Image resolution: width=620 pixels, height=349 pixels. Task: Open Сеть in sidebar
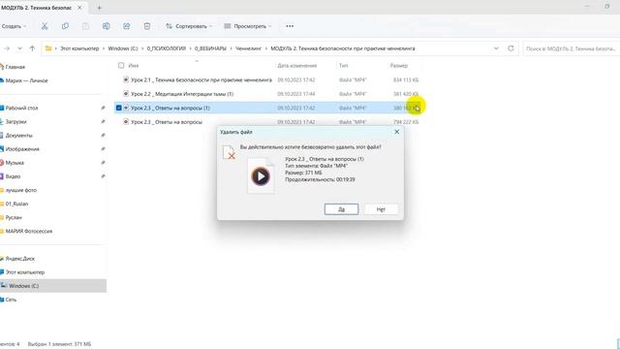pyautogui.click(x=11, y=300)
